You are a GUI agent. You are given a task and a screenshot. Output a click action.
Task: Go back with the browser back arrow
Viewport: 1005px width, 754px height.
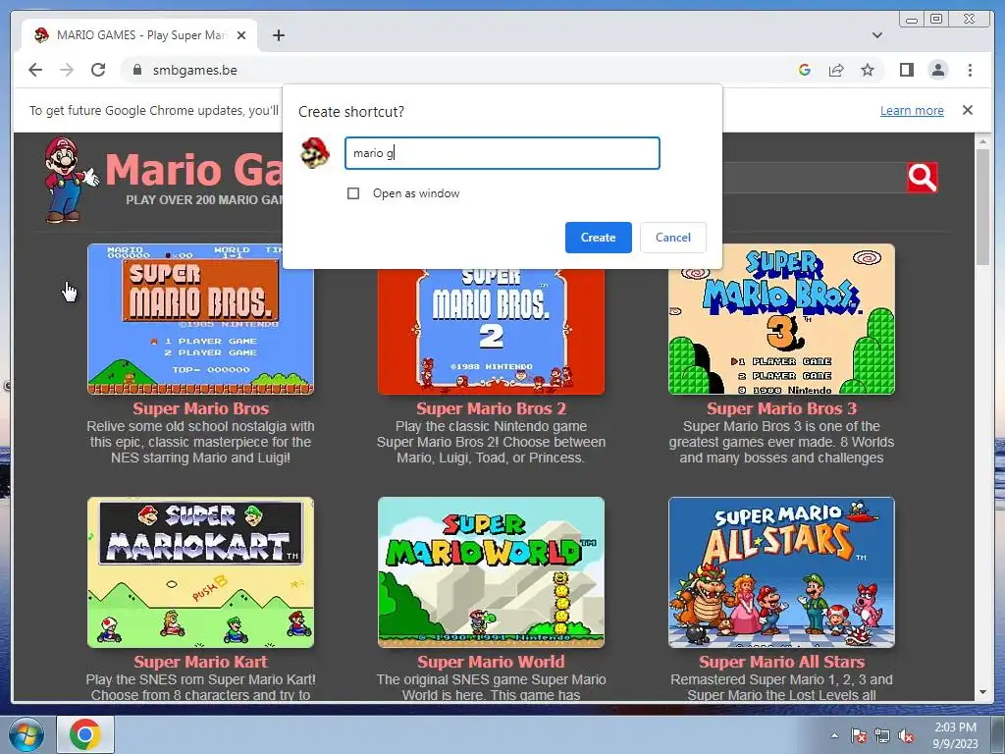pyautogui.click(x=35, y=70)
